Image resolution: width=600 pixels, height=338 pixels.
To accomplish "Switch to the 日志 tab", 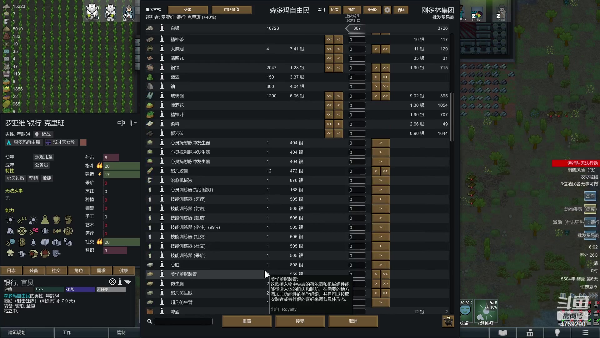I will point(11,270).
